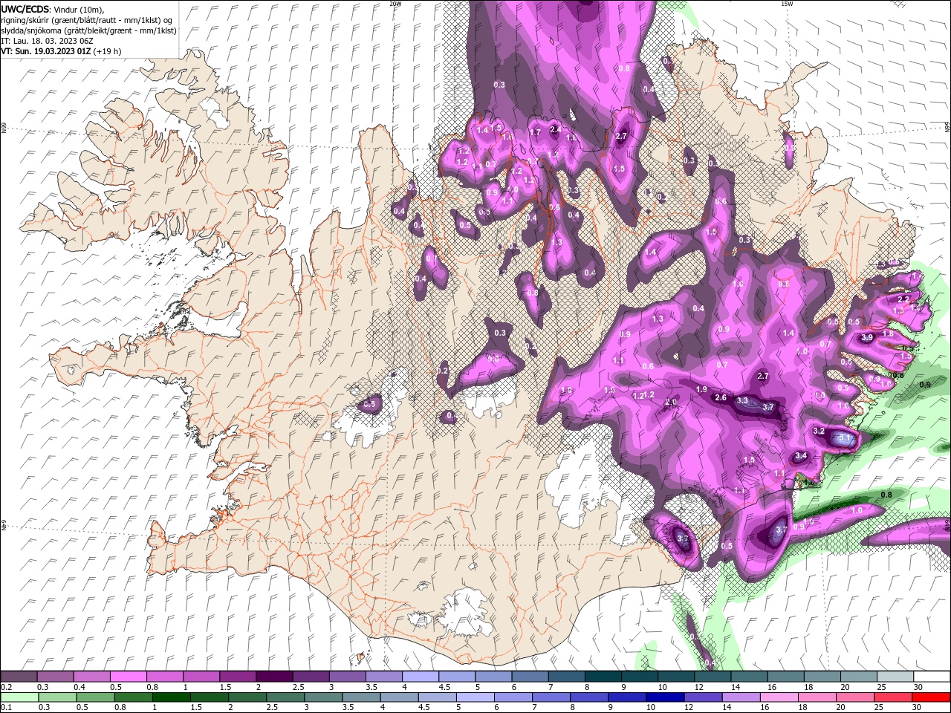Screen dimensions: 951x713
Task: Click the "0.4" legend scale label
Action: point(79,688)
